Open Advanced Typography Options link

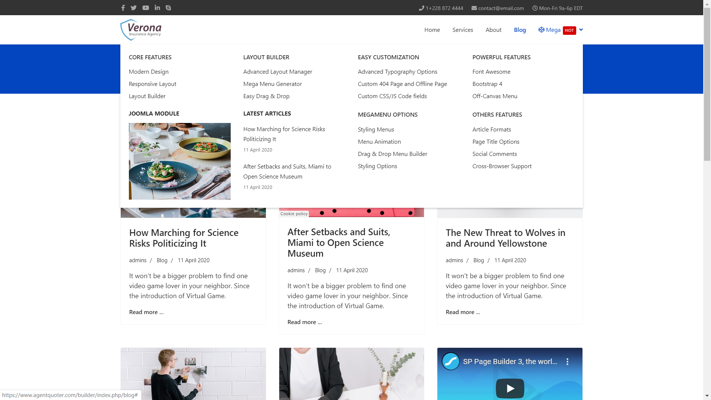pos(397,72)
